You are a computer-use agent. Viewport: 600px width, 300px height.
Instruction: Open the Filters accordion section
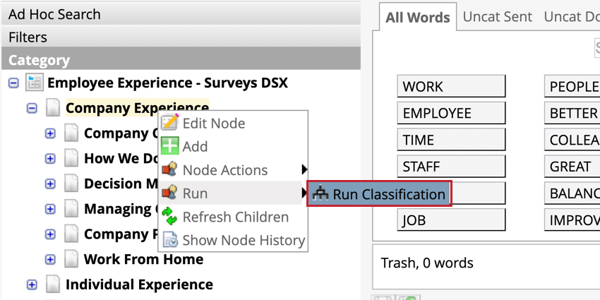click(x=181, y=37)
